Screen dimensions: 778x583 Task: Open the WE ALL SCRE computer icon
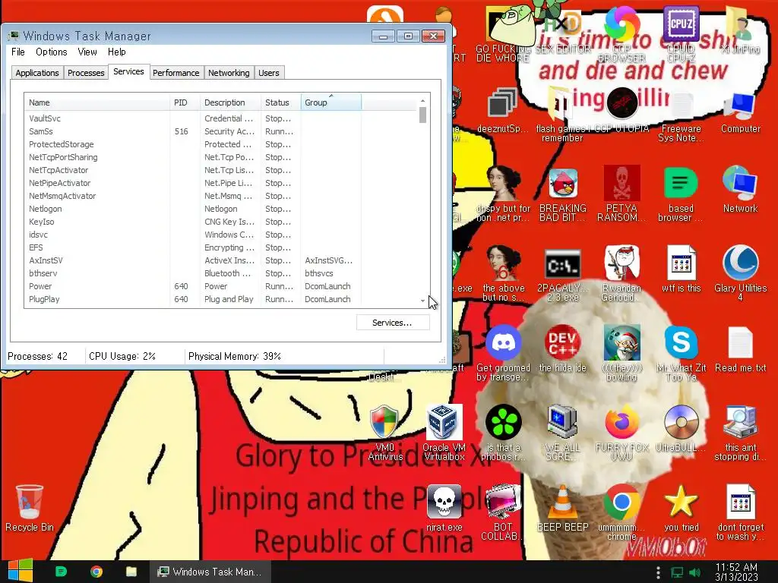563,433
